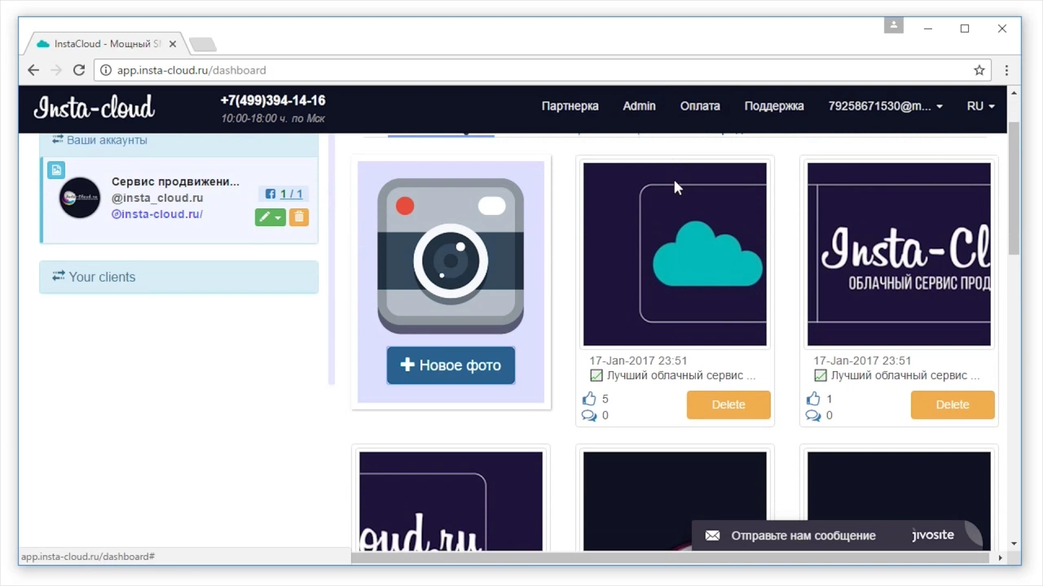Screen dimensions: 1043x586
Task: Open the @insta-cloud.ru/ link
Action: coord(156,214)
